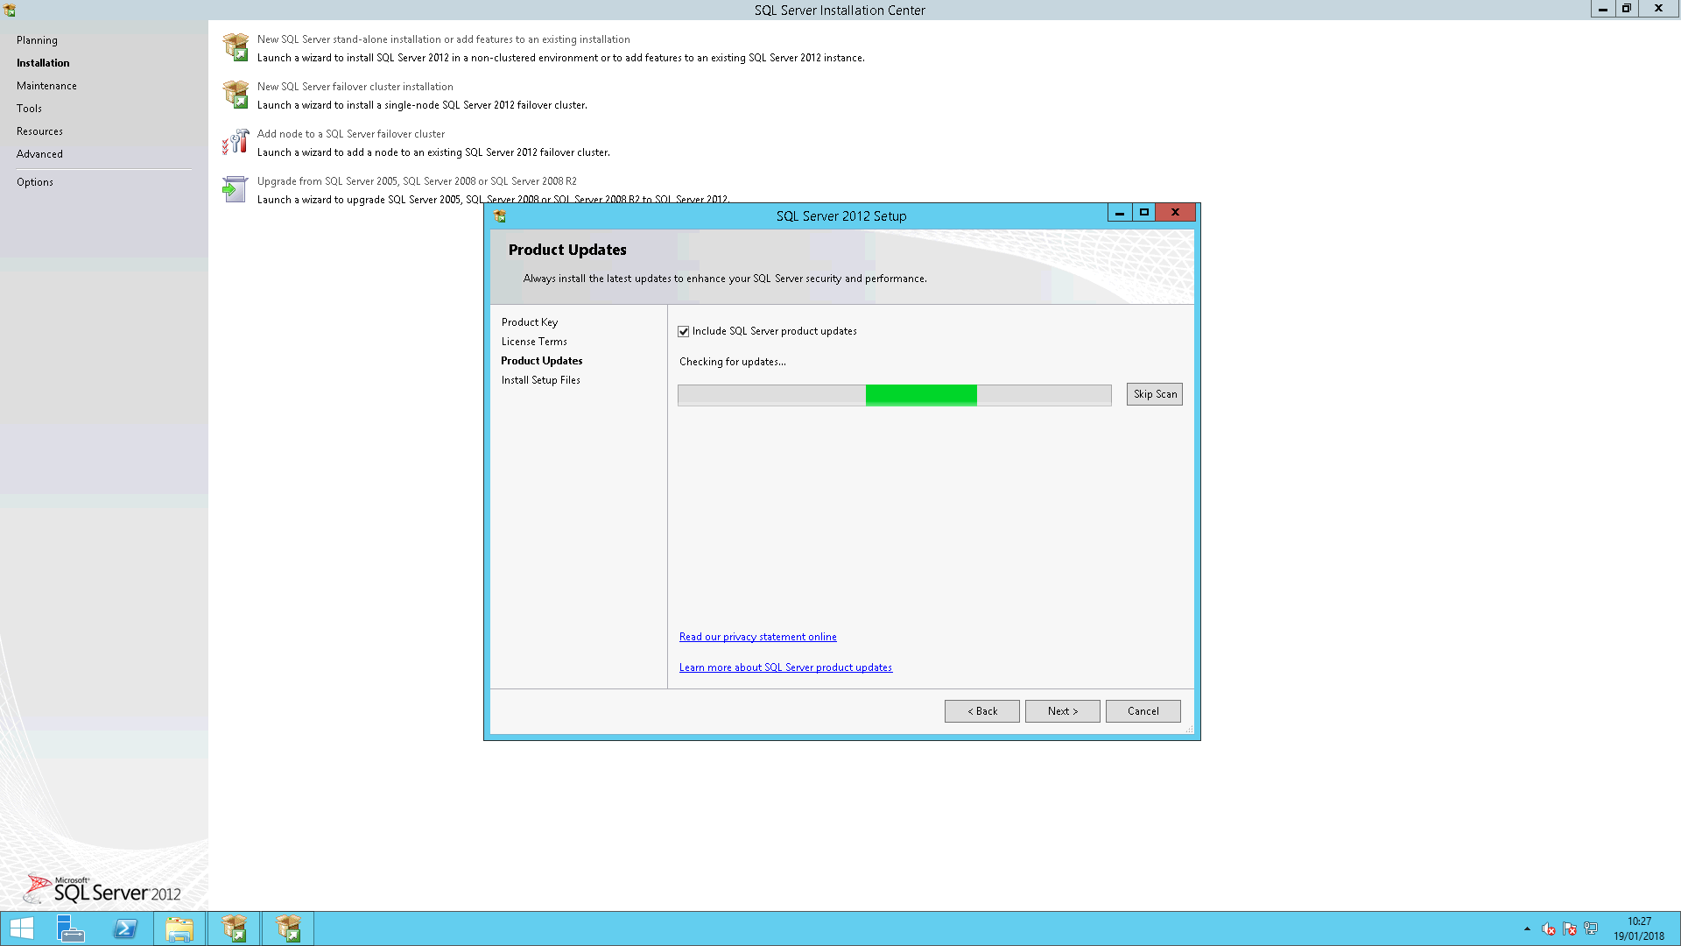Click Product Updates step in wizard
This screenshot has height=946, width=1681.
tap(542, 361)
